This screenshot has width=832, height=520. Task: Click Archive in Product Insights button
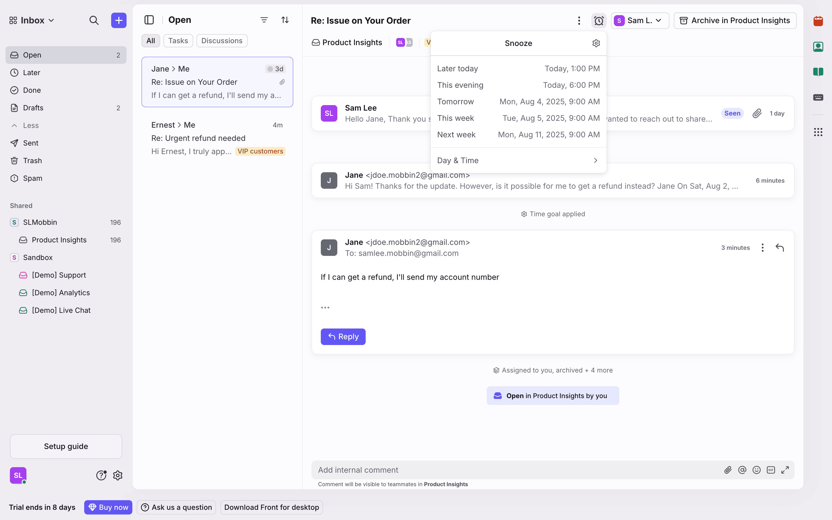[735, 21]
